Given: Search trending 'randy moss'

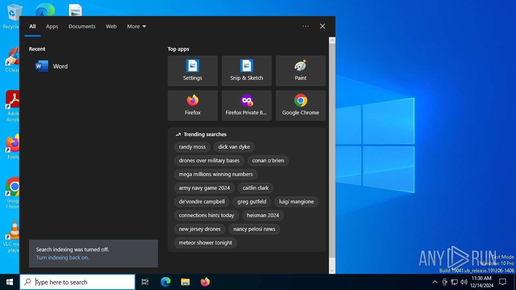Looking at the screenshot, I should (192, 147).
